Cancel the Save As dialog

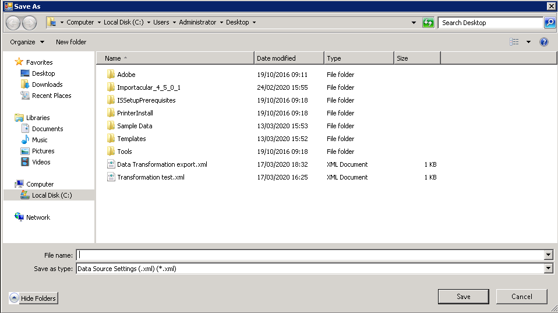pyautogui.click(x=522, y=297)
